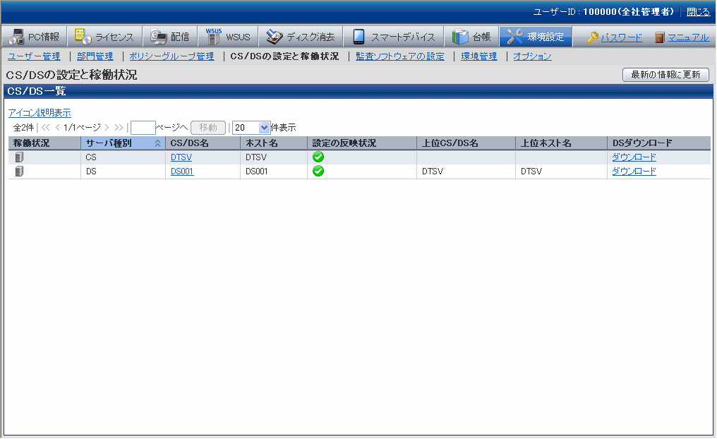The width and height of the screenshot is (717, 439).
Task: Open the ライセンス tab
Action: pos(104,37)
